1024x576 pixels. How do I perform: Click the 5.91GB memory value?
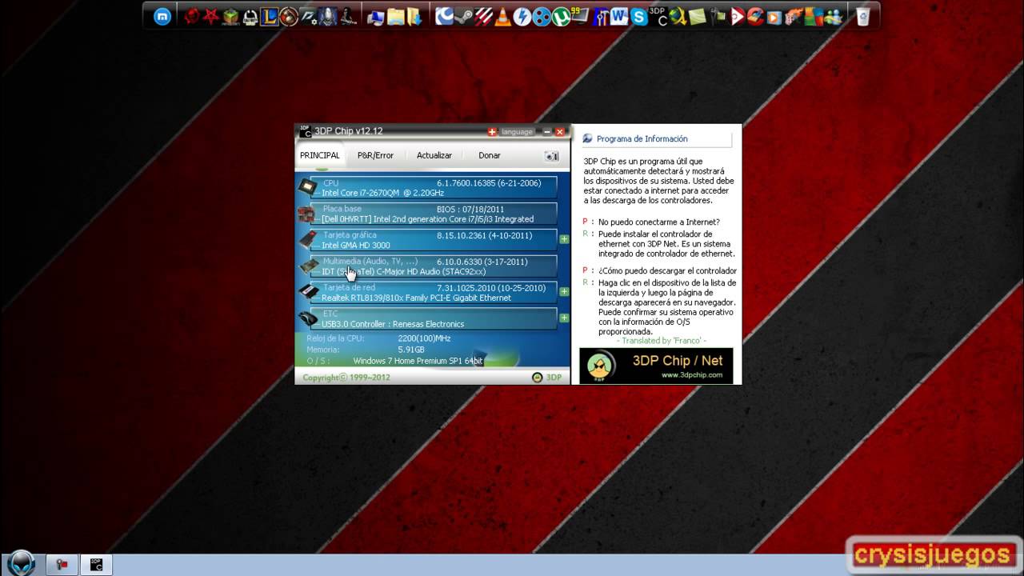point(411,350)
